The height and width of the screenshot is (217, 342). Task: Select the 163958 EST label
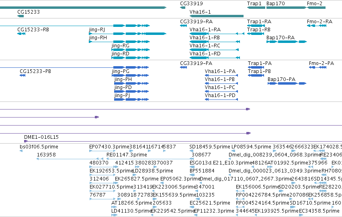[x=46, y=155]
